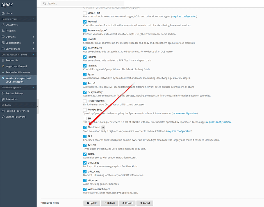The image size is (264, 207).
Task: Open Resellers in the sidebar
Action: (x=18, y=31)
